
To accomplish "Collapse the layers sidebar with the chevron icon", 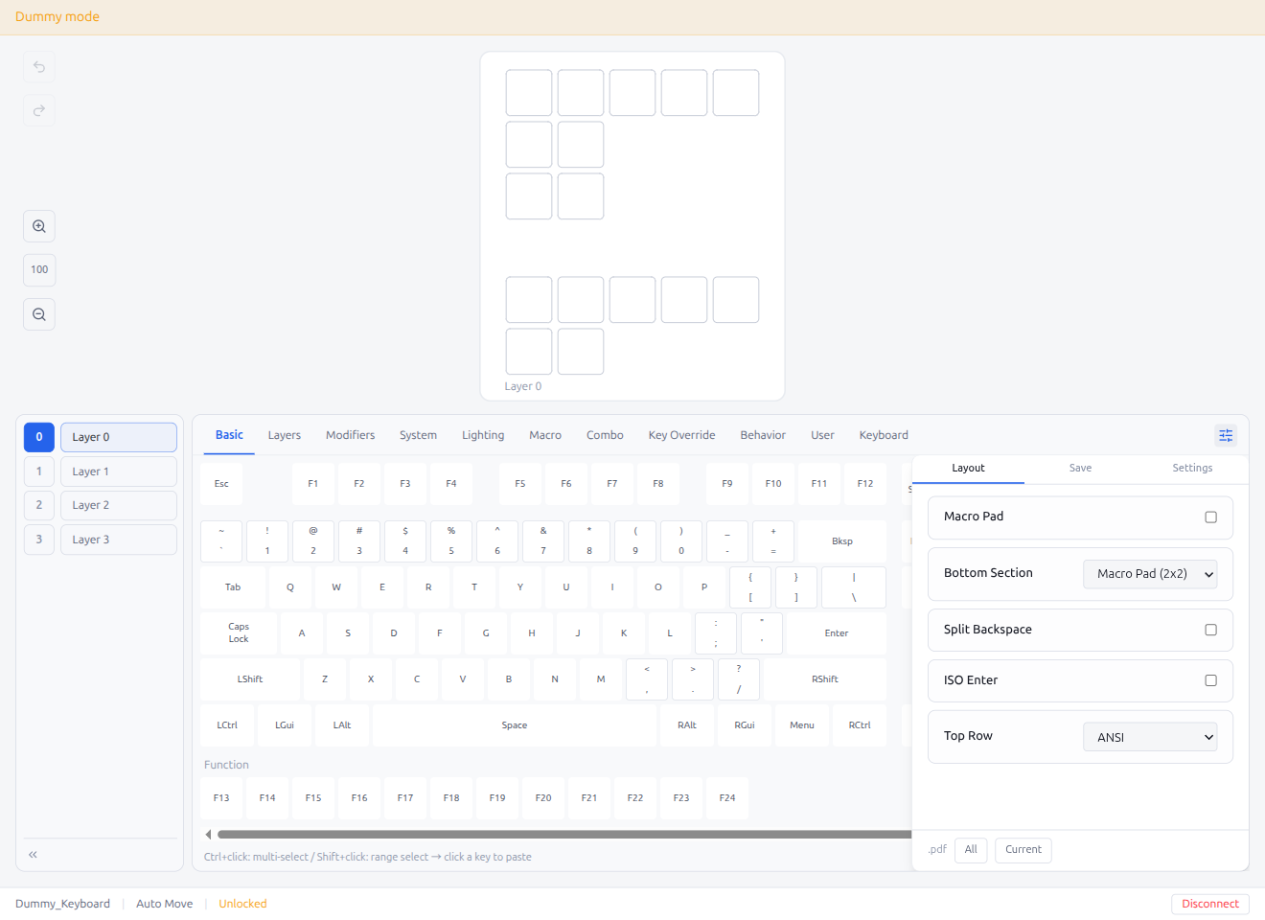I will tap(32, 853).
